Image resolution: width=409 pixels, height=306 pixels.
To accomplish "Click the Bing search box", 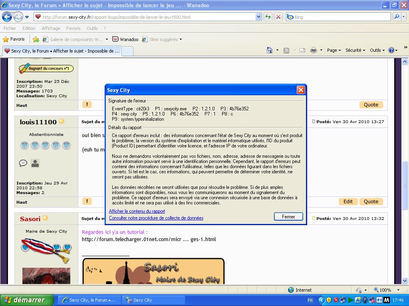I will tap(339, 17).
